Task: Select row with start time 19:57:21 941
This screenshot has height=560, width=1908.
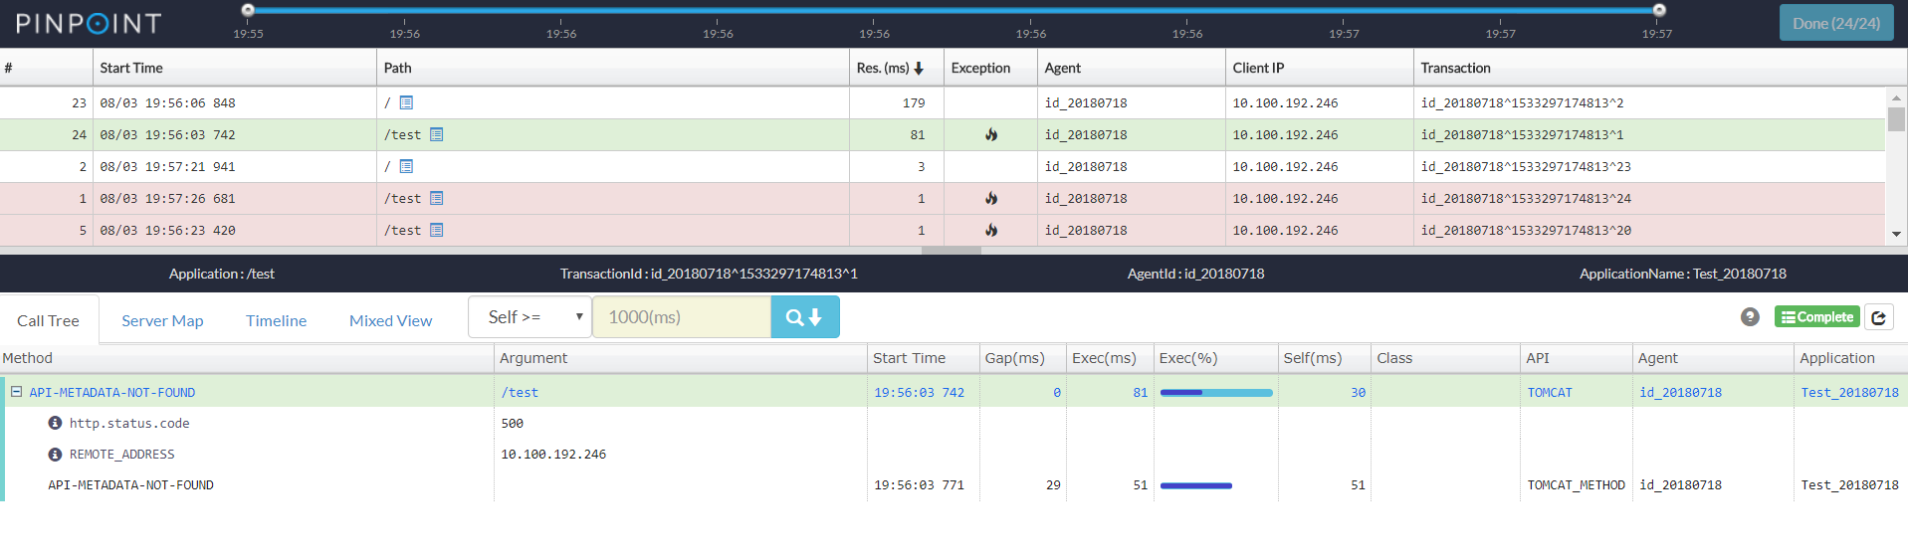Action: pyautogui.click(x=943, y=166)
